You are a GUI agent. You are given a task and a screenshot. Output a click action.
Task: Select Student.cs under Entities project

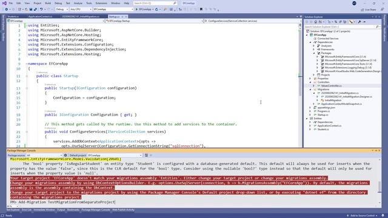click(323, 129)
